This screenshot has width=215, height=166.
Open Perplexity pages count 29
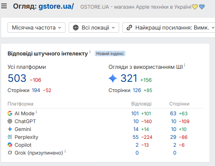pyautogui.click(x=173, y=137)
